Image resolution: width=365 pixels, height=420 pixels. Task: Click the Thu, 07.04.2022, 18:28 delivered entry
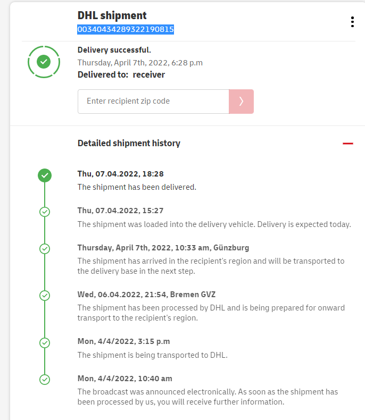point(121,174)
